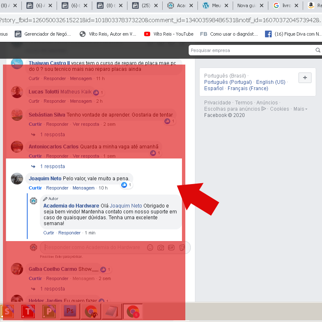Viewport: 322px width, 322px height.
Task: Open Escolhas para anúncios link
Action: click(235, 109)
